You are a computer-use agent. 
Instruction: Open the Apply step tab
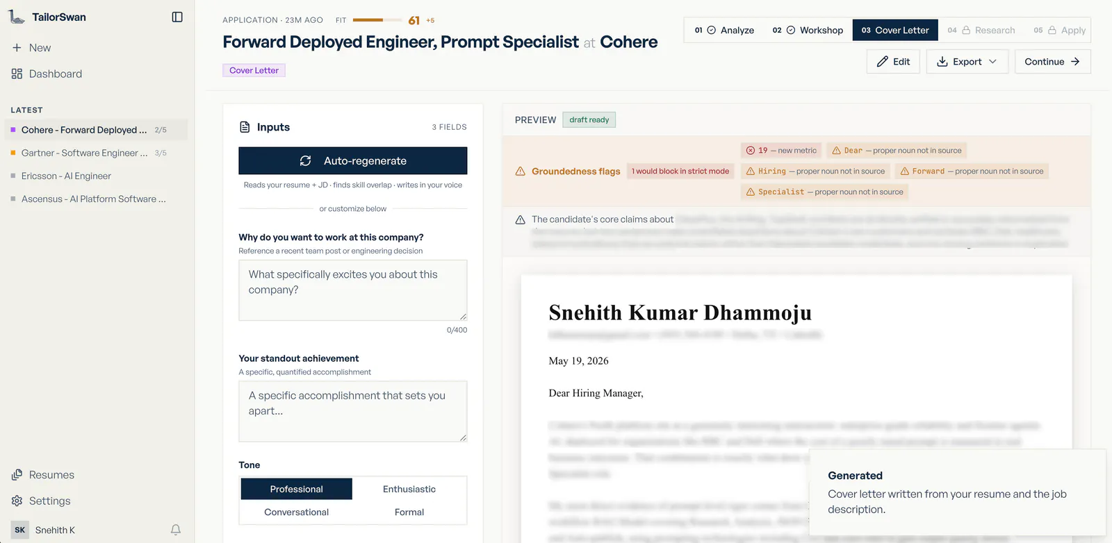pyautogui.click(x=1059, y=31)
